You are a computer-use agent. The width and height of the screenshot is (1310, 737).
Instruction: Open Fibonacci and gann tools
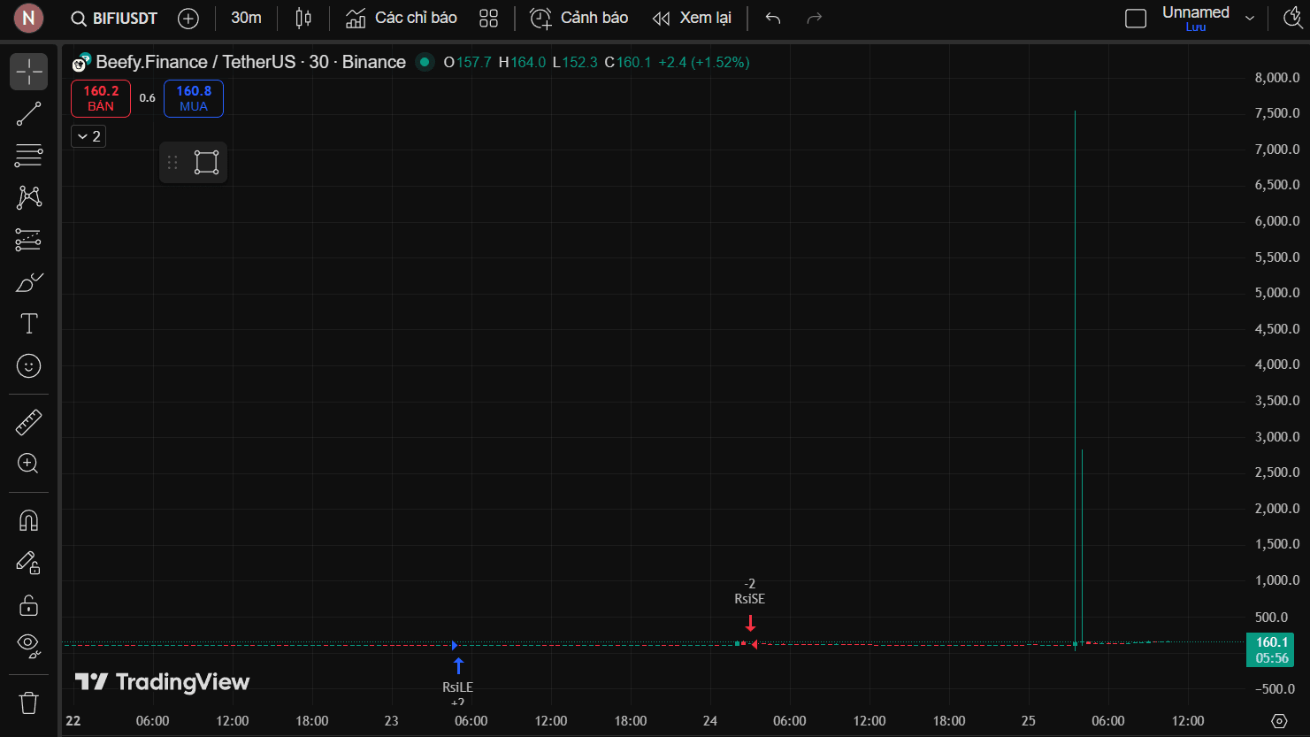[29, 156]
